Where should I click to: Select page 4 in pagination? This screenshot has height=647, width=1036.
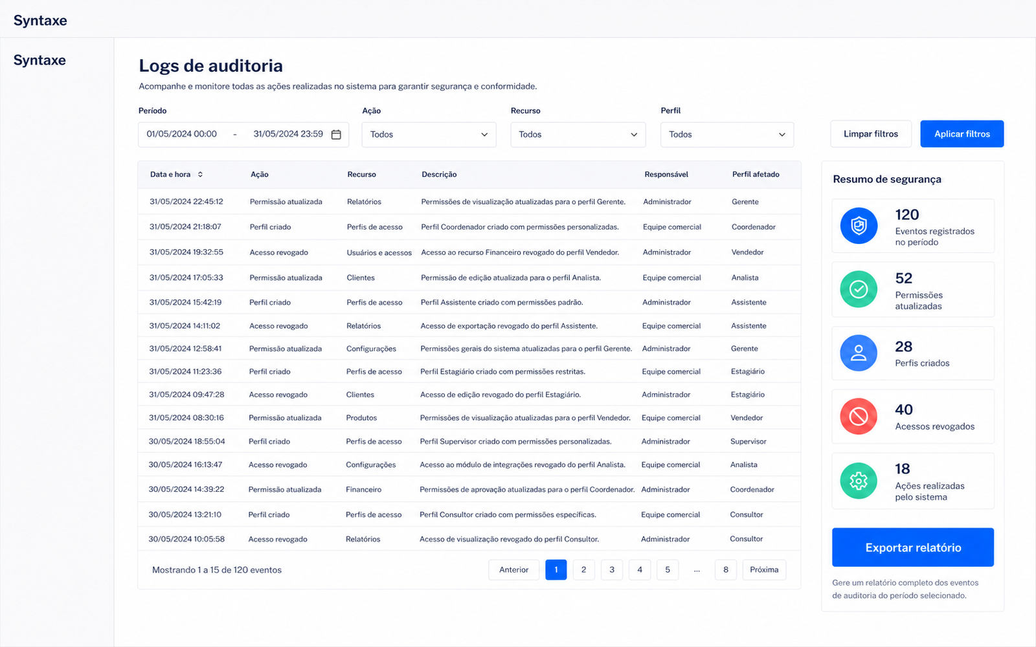point(640,570)
